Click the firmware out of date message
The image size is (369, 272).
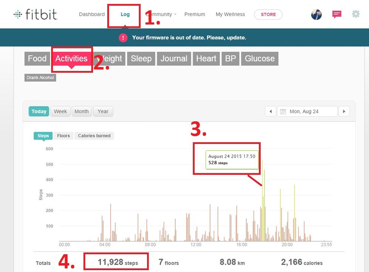coord(189,38)
